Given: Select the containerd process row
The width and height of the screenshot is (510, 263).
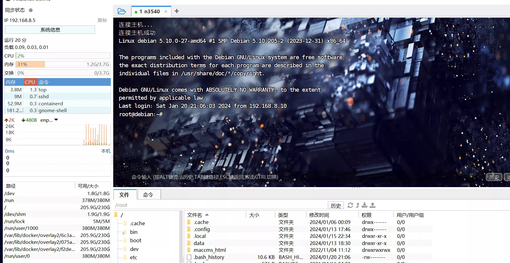Looking at the screenshot, I should click(57, 103).
